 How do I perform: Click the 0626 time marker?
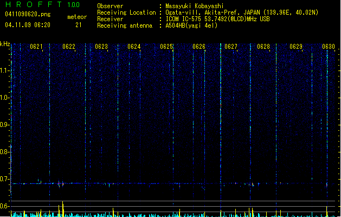(x=199, y=47)
